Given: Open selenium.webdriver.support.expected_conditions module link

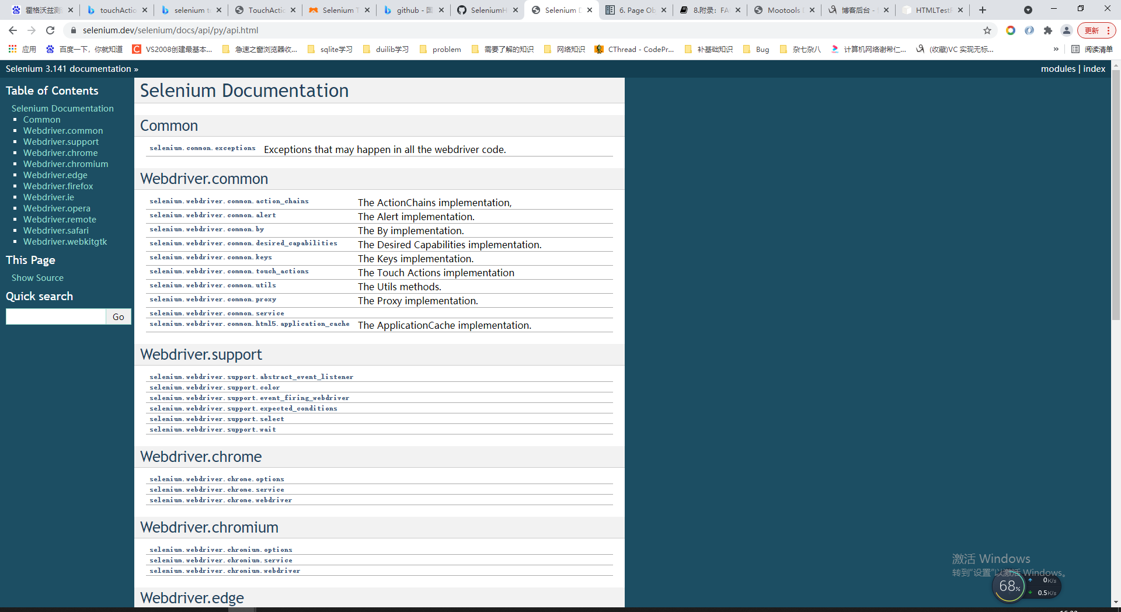Looking at the screenshot, I should coord(243,409).
